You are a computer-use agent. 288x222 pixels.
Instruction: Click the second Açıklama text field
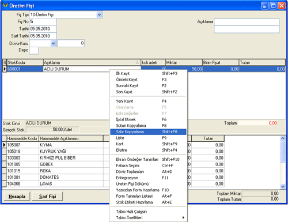pyautogui.click(x=247, y=29)
